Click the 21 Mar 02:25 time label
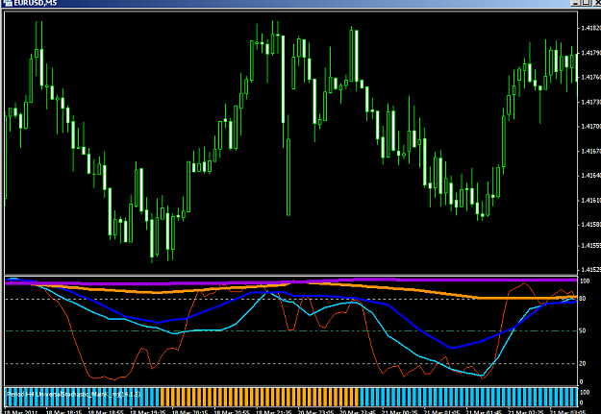Image resolution: width=601 pixels, height=414 pixels. pyautogui.click(x=526, y=412)
